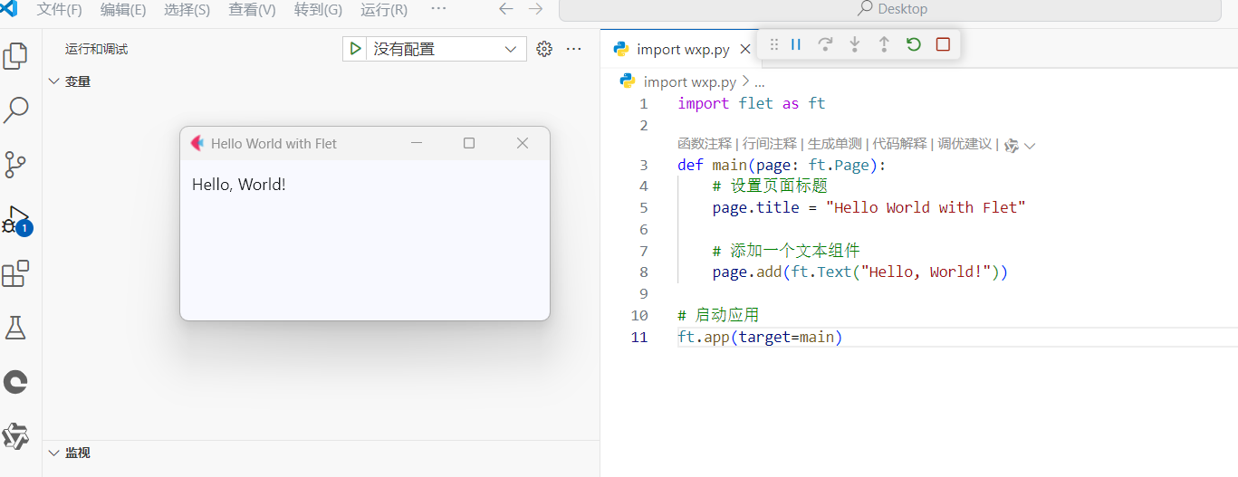Click the AI assistant icon in code lens

pyautogui.click(x=1012, y=145)
